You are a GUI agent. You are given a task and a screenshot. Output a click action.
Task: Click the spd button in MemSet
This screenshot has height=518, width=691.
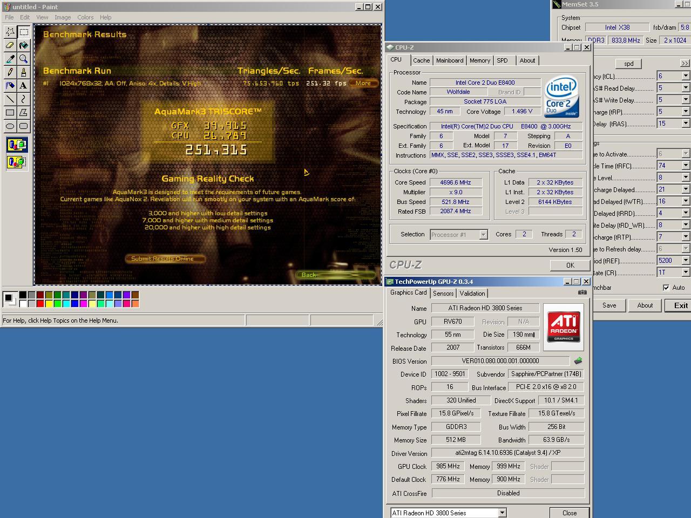(x=629, y=64)
